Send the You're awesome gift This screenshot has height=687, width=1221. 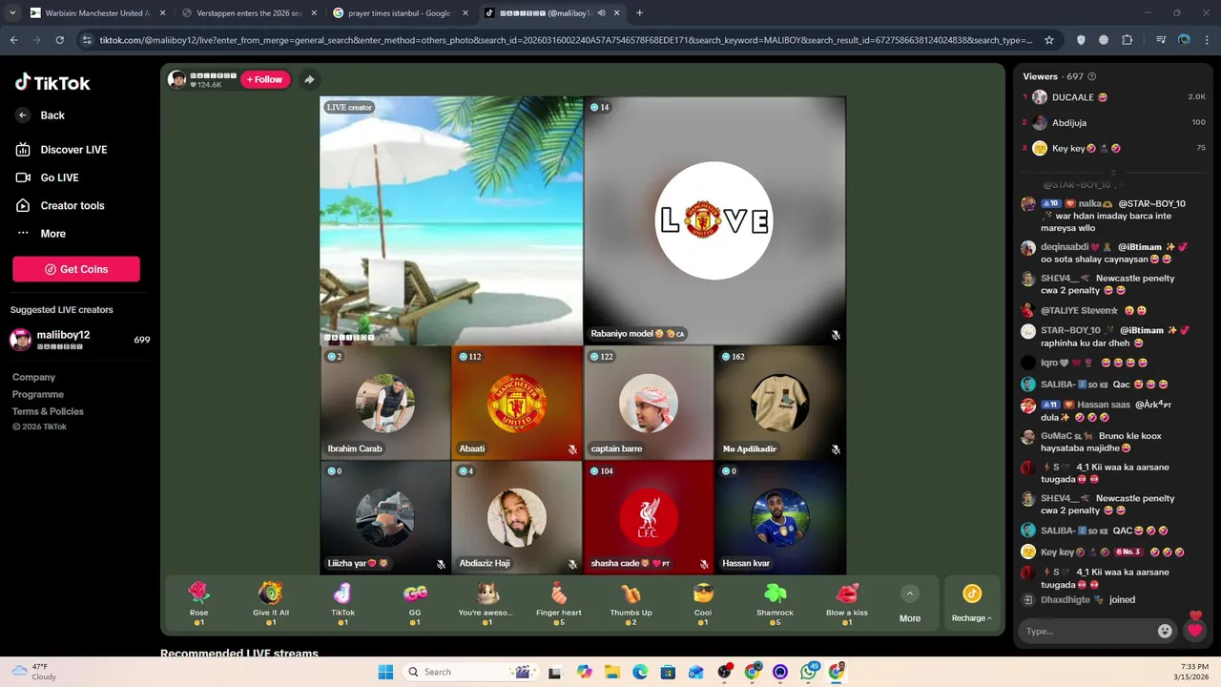(486, 604)
